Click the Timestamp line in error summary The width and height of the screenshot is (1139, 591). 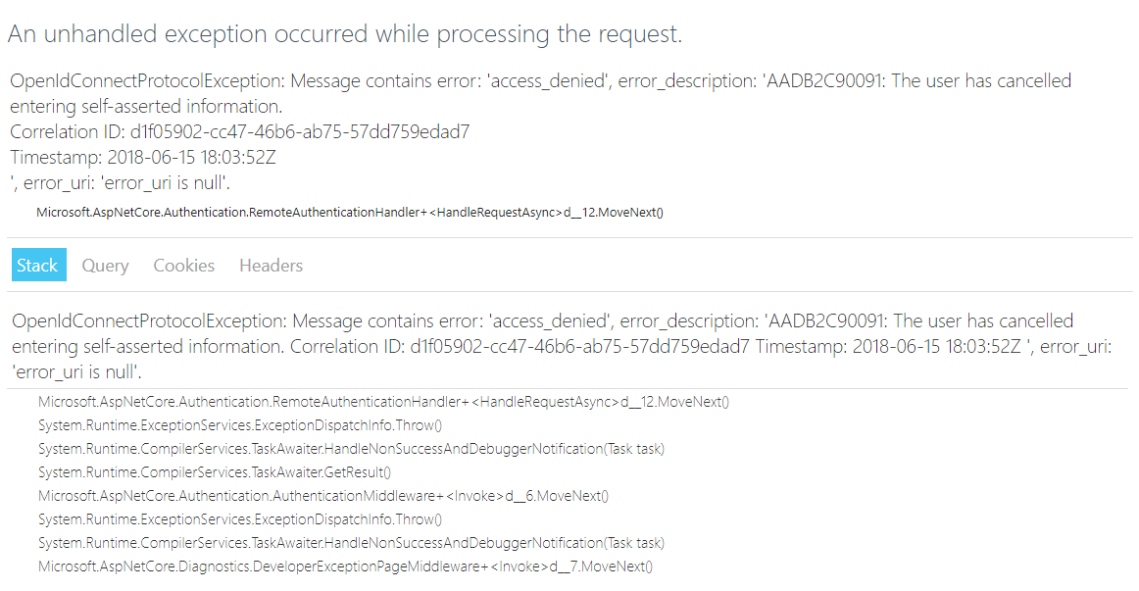click(x=143, y=157)
